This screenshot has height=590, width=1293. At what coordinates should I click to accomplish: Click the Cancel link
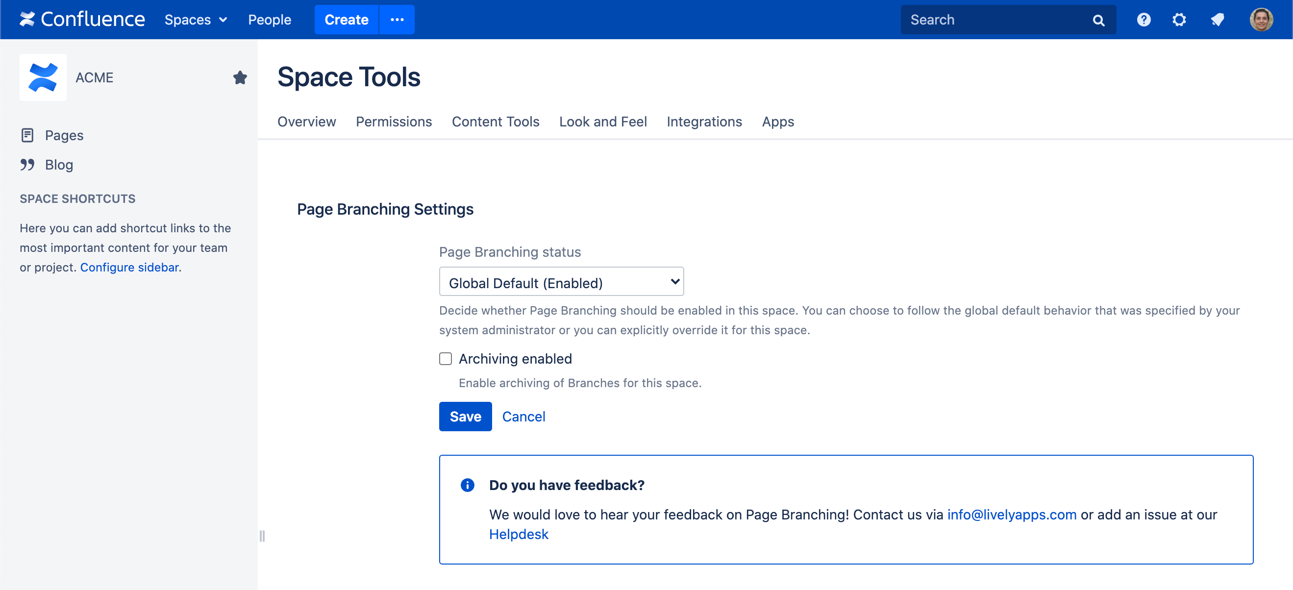pyautogui.click(x=523, y=417)
